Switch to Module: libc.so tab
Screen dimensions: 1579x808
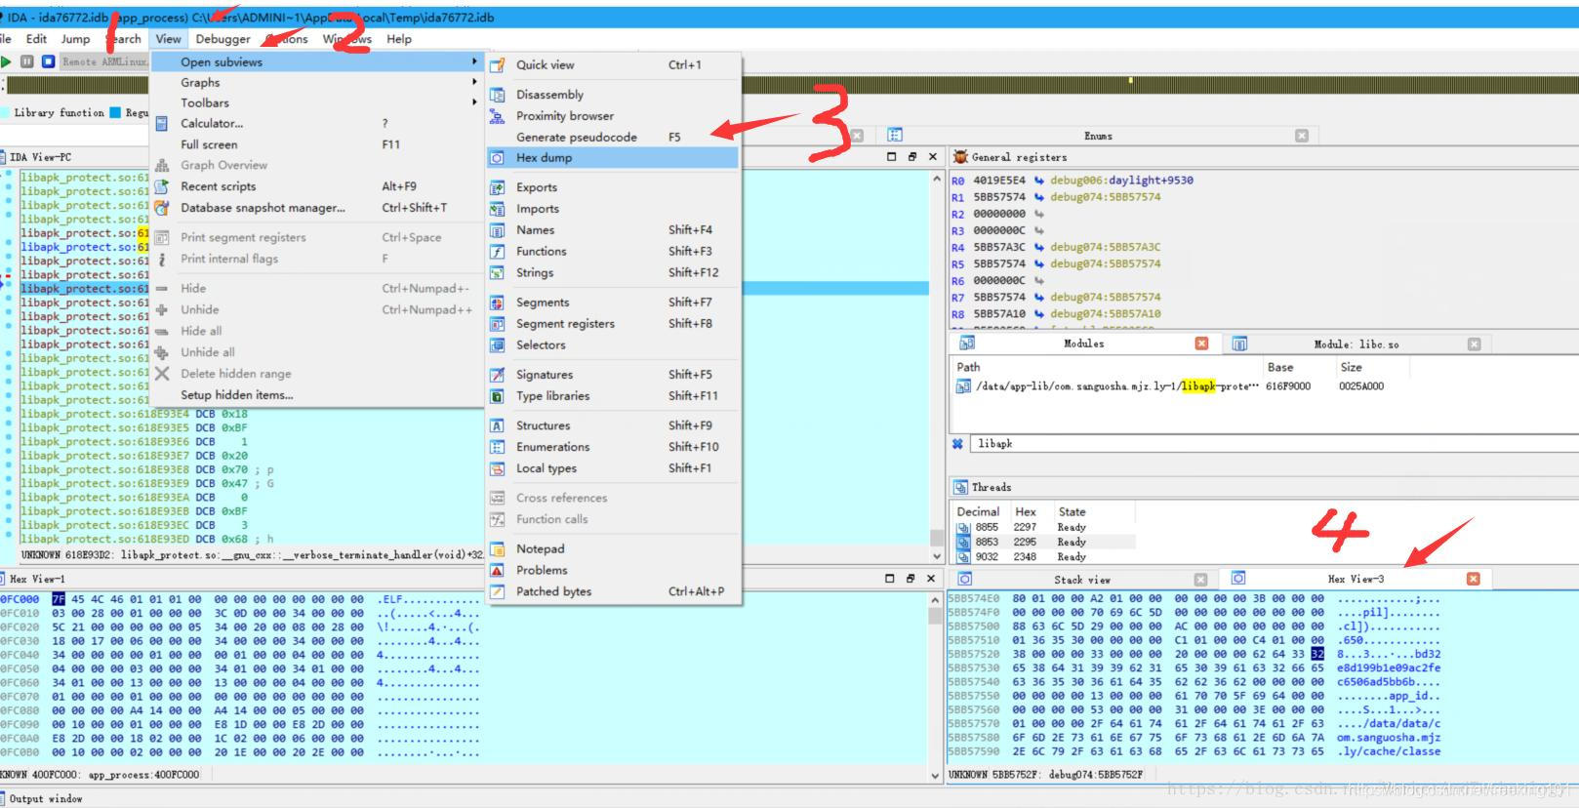1356,343
